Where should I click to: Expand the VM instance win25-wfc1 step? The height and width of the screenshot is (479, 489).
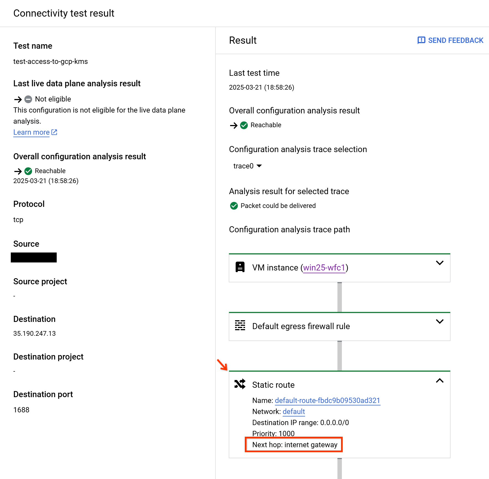440,263
